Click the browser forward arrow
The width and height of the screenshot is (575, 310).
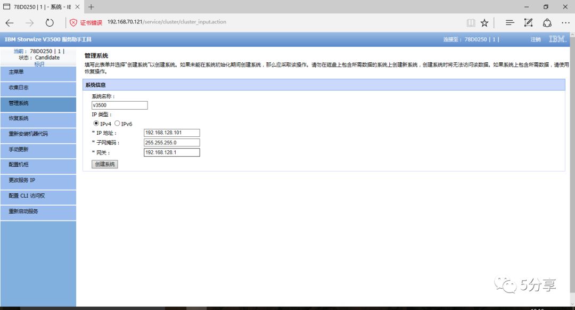[29, 23]
